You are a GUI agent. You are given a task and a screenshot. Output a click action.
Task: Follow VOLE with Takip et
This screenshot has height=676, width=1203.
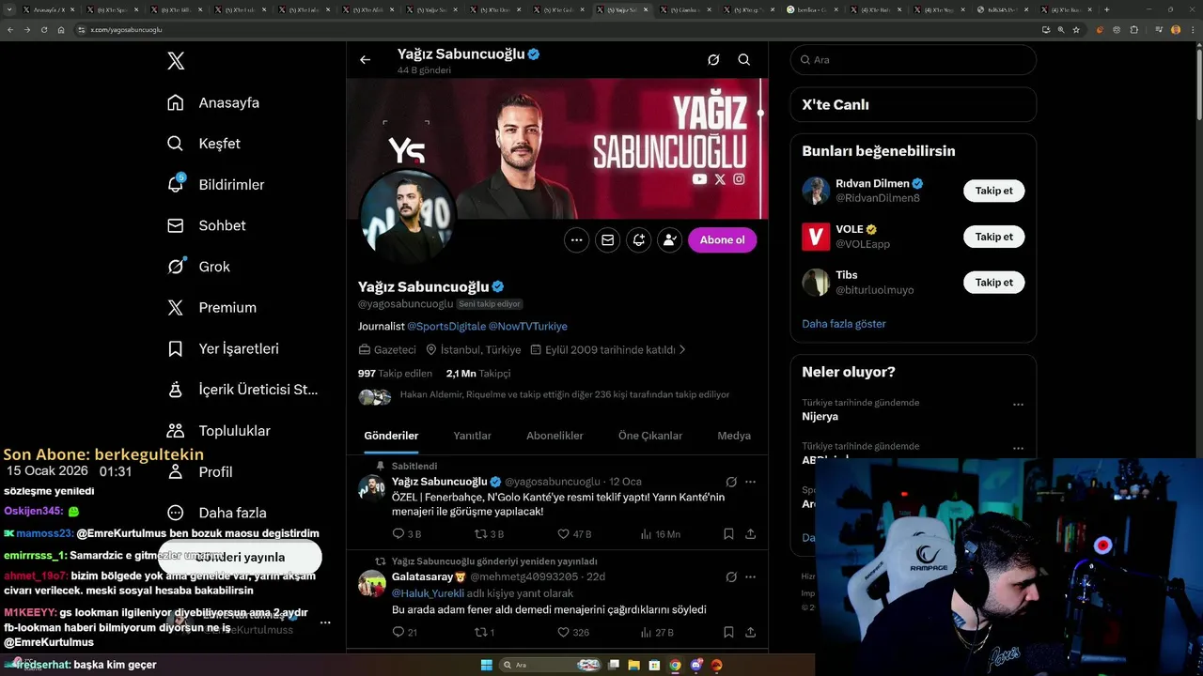[993, 237]
